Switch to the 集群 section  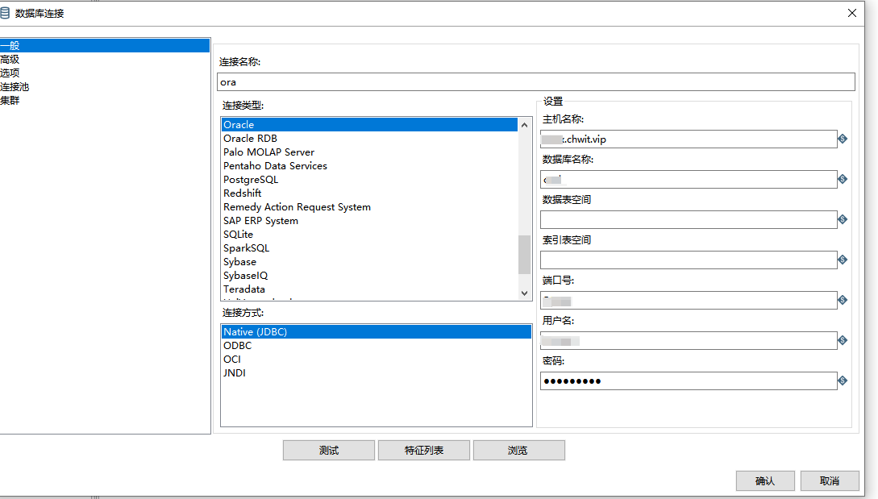click(10, 101)
